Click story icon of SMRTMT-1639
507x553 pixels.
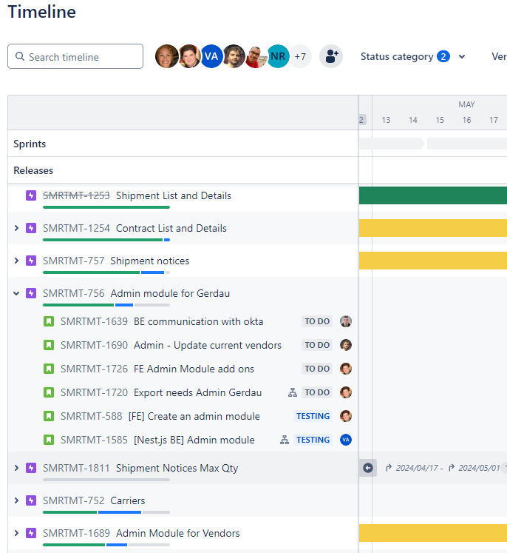[x=49, y=321]
